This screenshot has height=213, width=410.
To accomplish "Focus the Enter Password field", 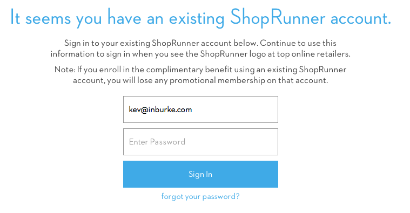I will pyautogui.click(x=200, y=142).
